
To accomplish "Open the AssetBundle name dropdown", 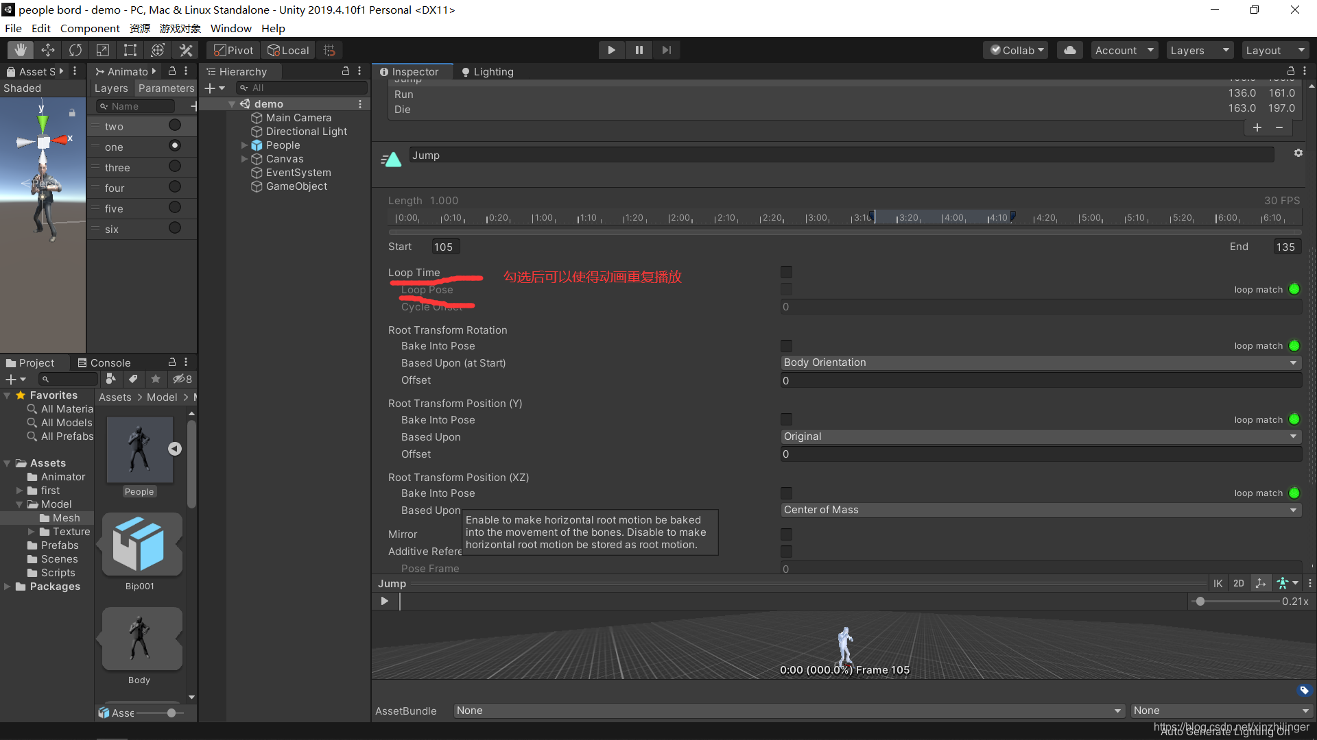I will [790, 711].
